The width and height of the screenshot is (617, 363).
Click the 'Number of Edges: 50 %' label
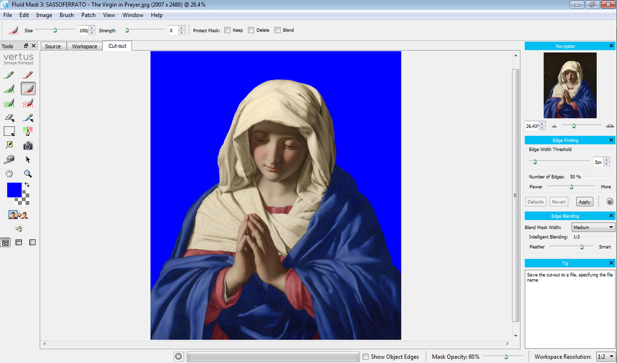(555, 177)
